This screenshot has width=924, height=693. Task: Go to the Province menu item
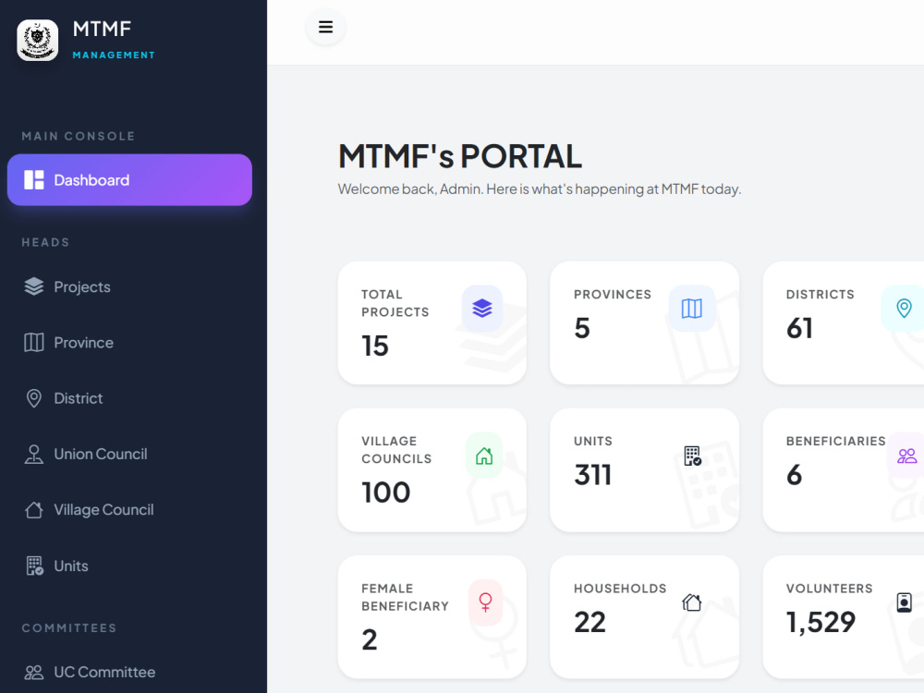point(129,343)
